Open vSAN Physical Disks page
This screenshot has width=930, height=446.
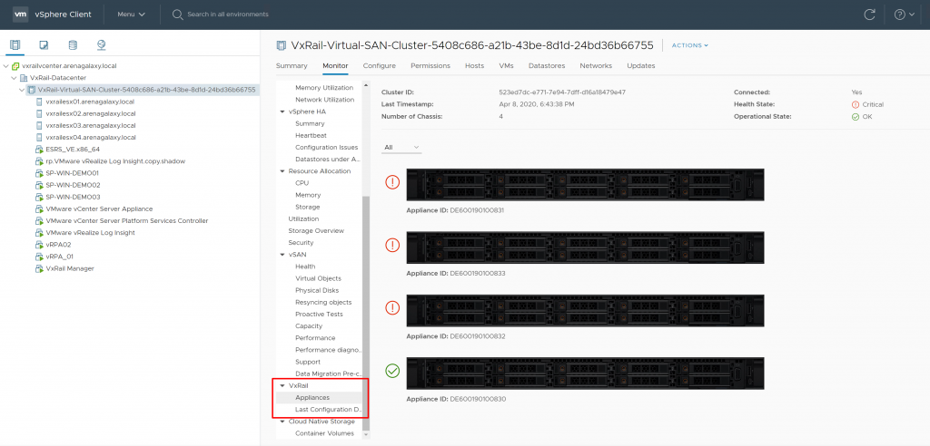[x=319, y=290]
